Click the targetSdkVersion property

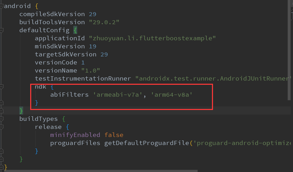click(x=66, y=55)
